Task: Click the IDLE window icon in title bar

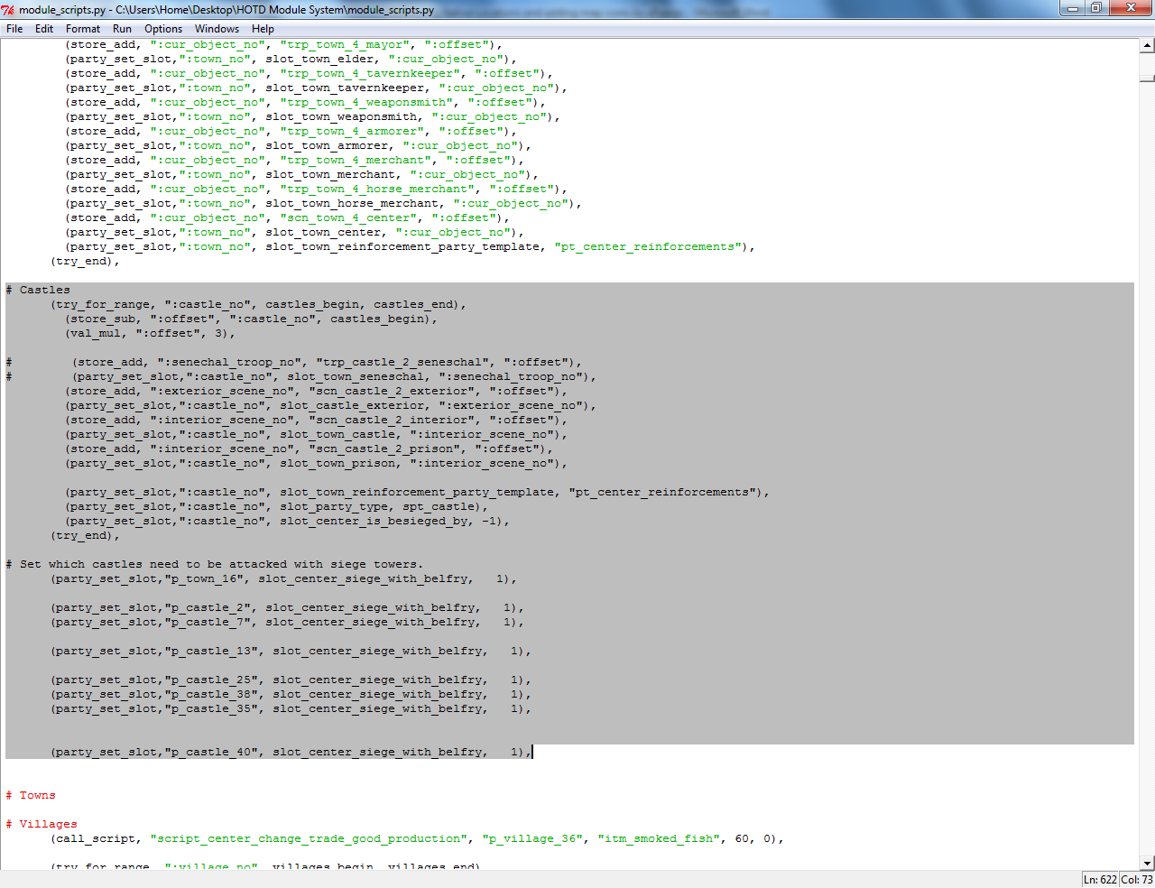Action: (9, 10)
